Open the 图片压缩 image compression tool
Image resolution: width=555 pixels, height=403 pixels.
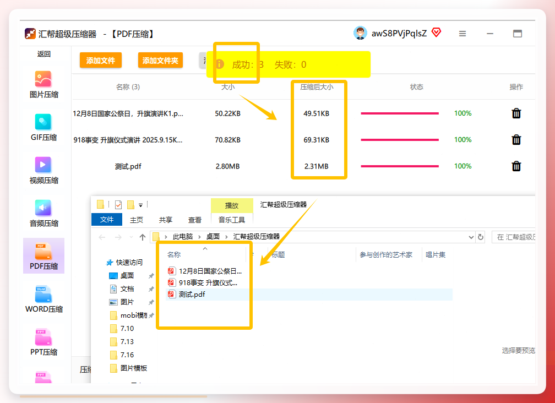point(43,84)
